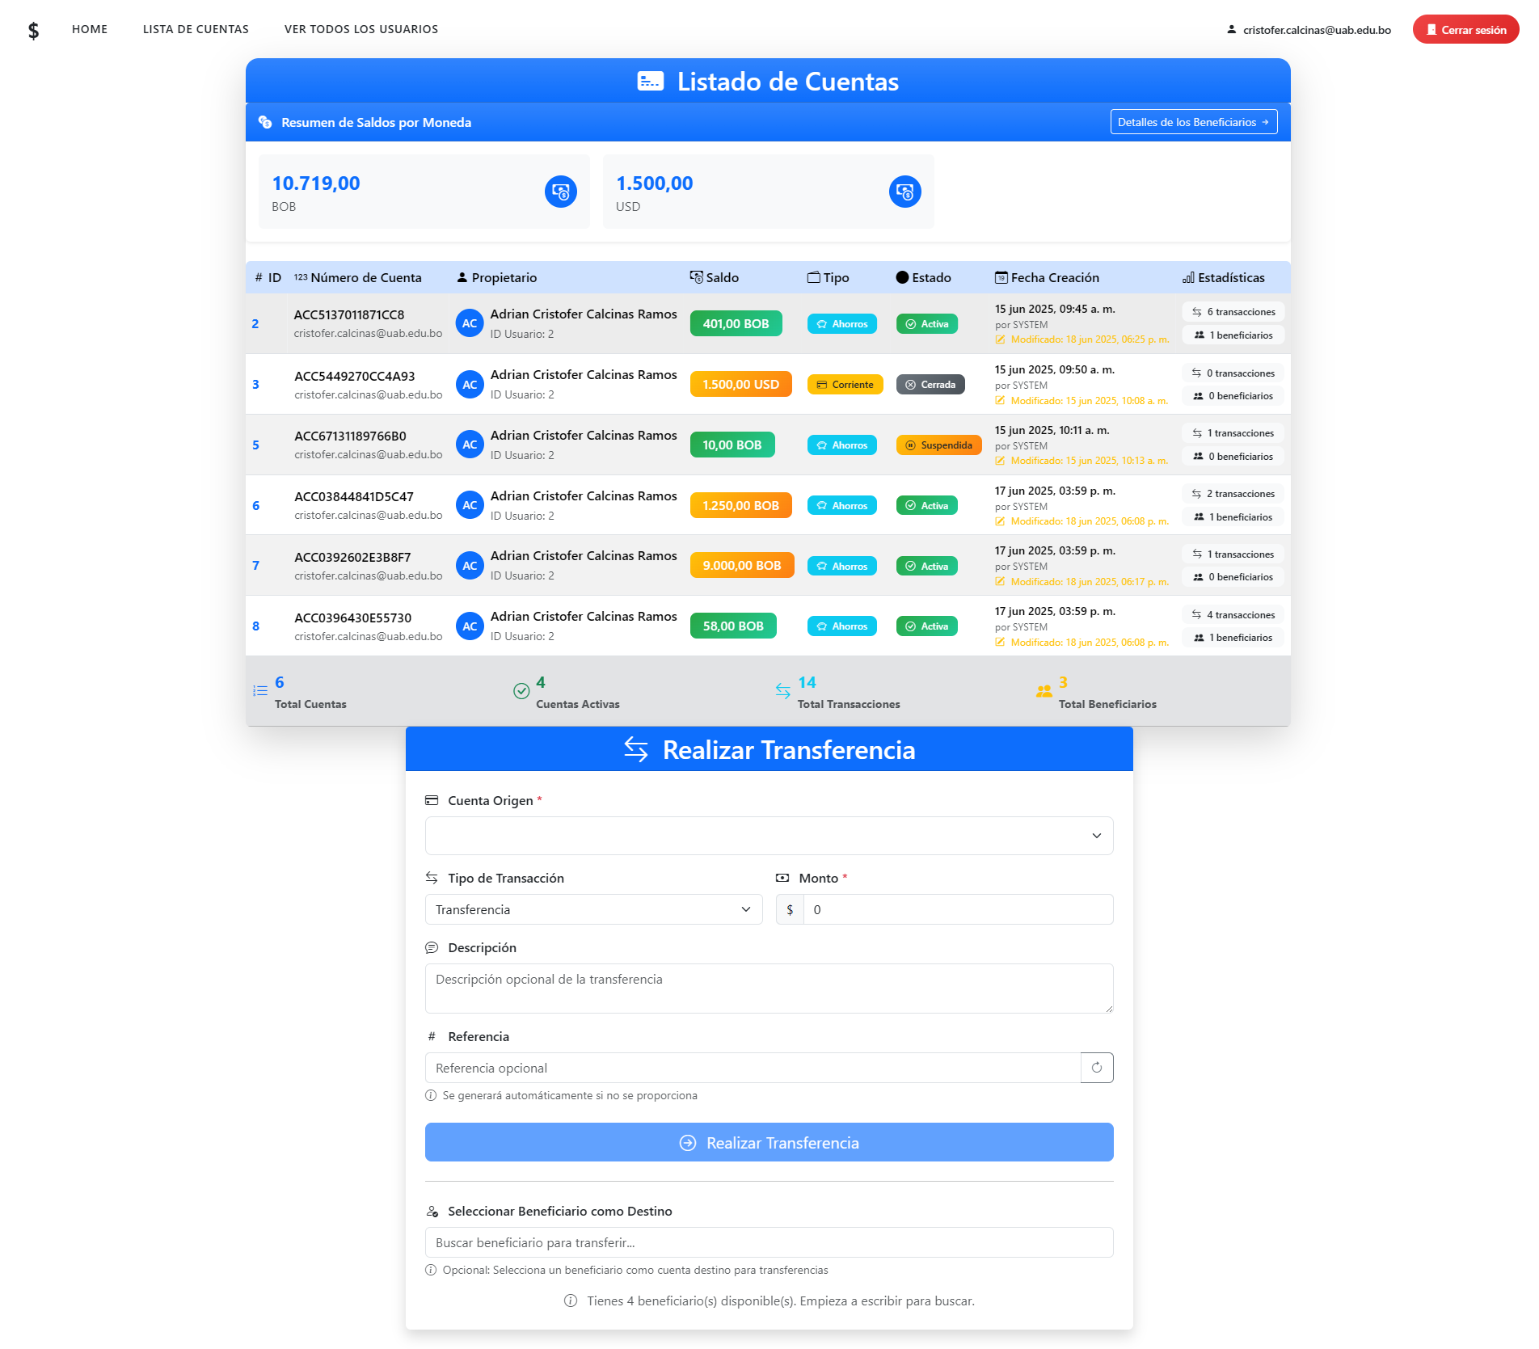Click AC avatar in row ACC03844841D5C47

470,505
